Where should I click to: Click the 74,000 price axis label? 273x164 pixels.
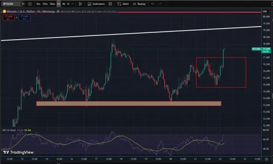[266, 98]
